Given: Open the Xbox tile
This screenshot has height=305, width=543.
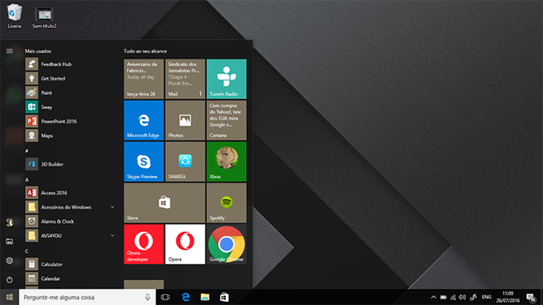Looking at the screenshot, I should [226, 162].
